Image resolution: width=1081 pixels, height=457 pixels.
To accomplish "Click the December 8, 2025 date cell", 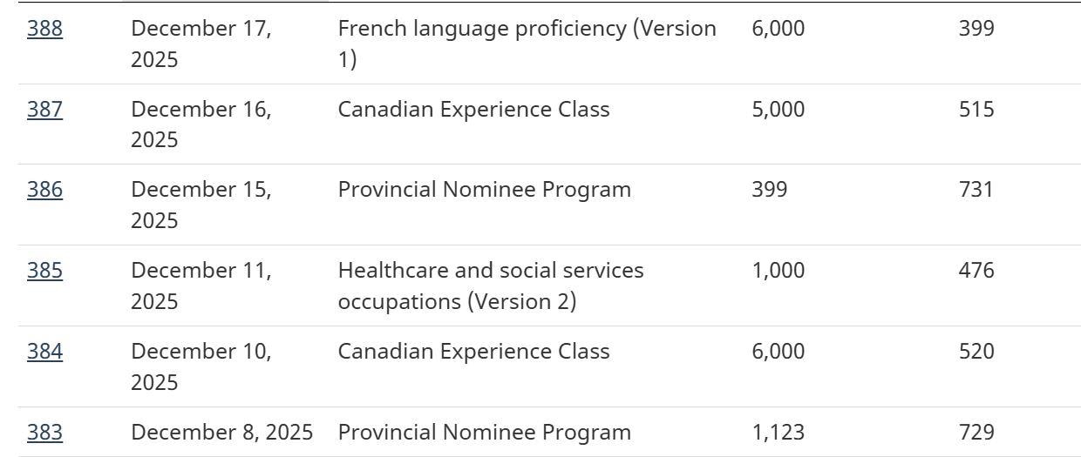I will click(221, 433).
